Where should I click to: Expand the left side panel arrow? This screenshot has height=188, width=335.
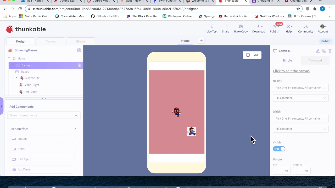coord(2,106)
